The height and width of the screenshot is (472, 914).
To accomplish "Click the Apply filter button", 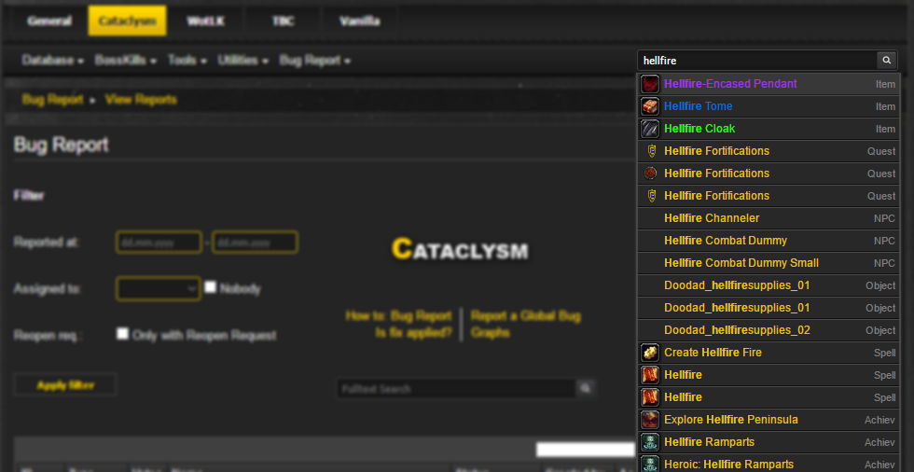I will coord(65,385).
